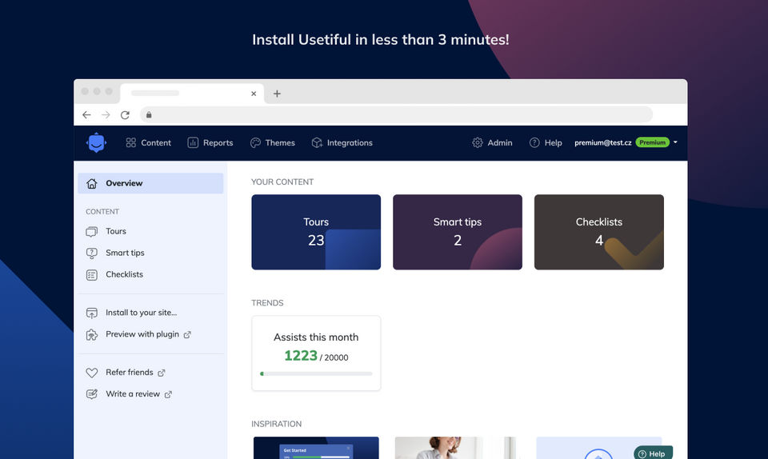Screen dimensions: 768x459
Task: Click the Write a review pencil icon
Action: pos(91,394)
